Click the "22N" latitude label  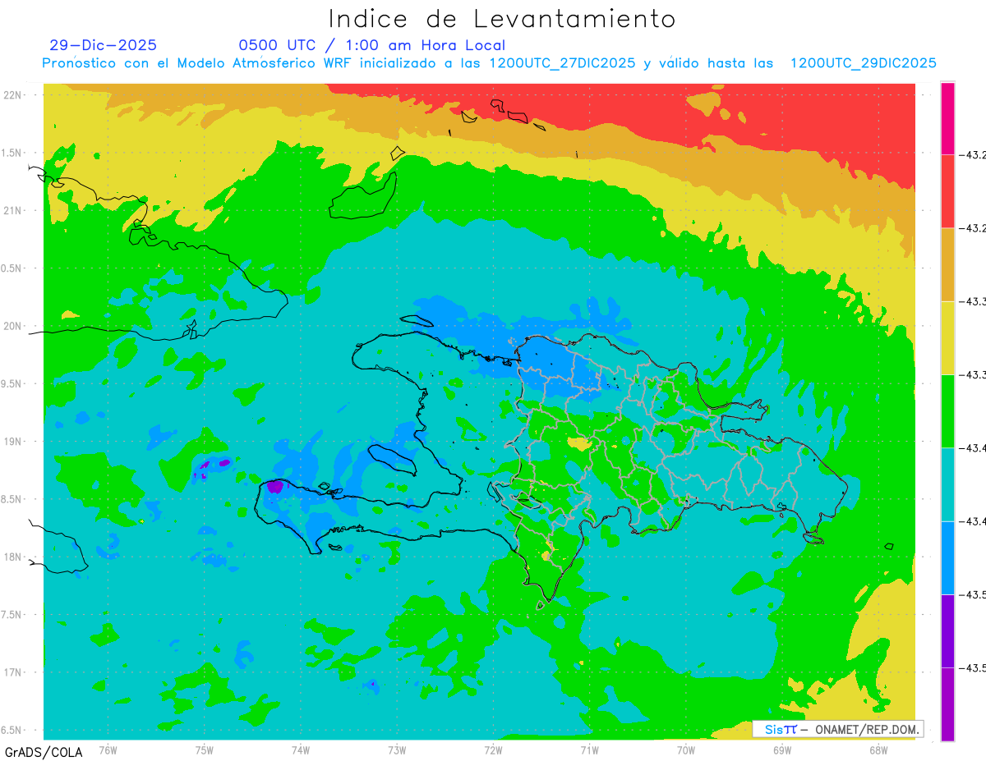click(x=13, y=94)
